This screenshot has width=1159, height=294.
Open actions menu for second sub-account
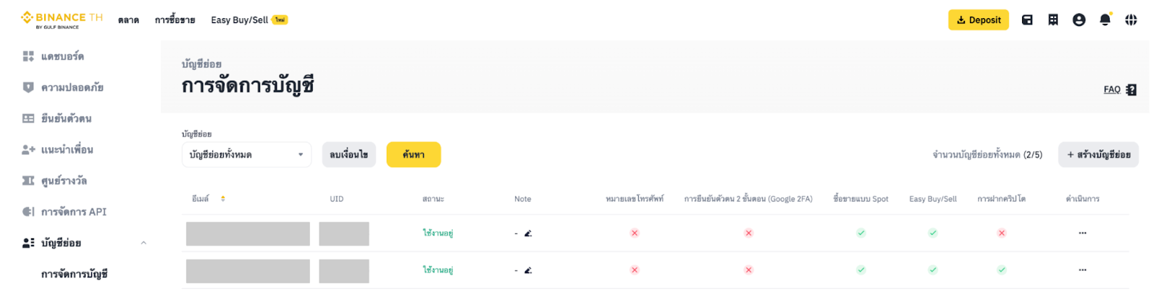[1082, 270]
